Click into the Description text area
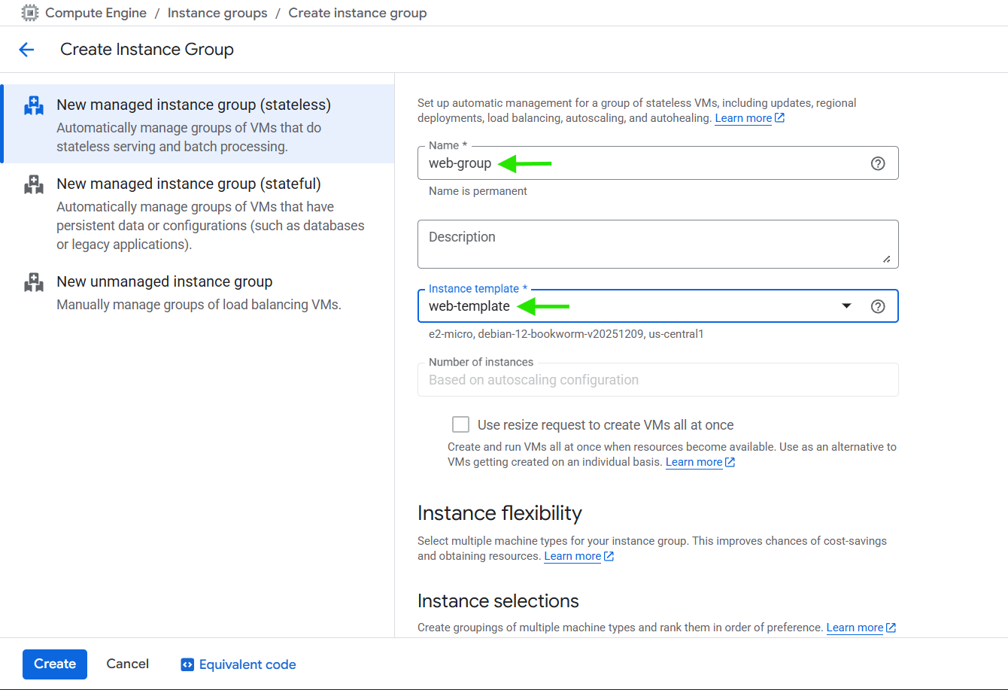The width and height of the screenshot is (1008, 690). (x=657, y=244)
